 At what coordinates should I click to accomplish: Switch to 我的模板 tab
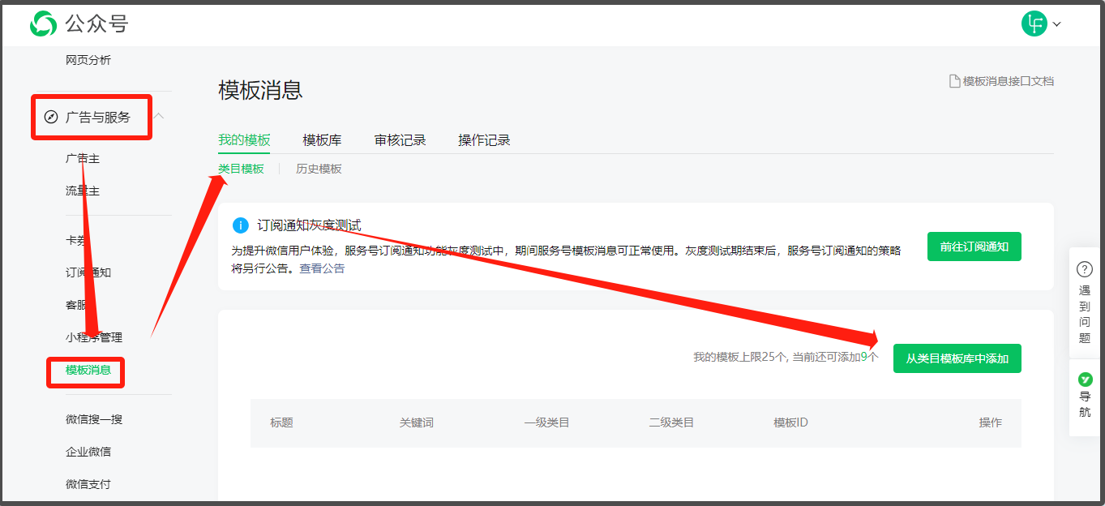(244, 139)
